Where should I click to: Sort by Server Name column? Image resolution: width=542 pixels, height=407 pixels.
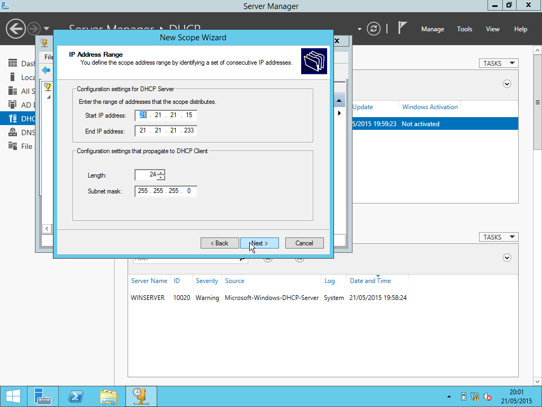149,281
